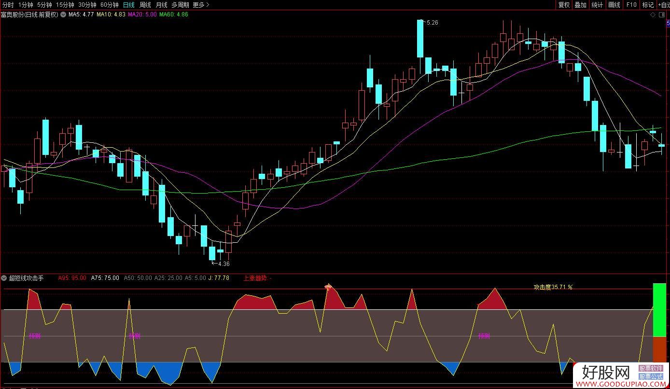Switch to the 分时 timeline view
Image resolution: width=670 pixels, height=389 pixels.
click(x=8, y=5)
